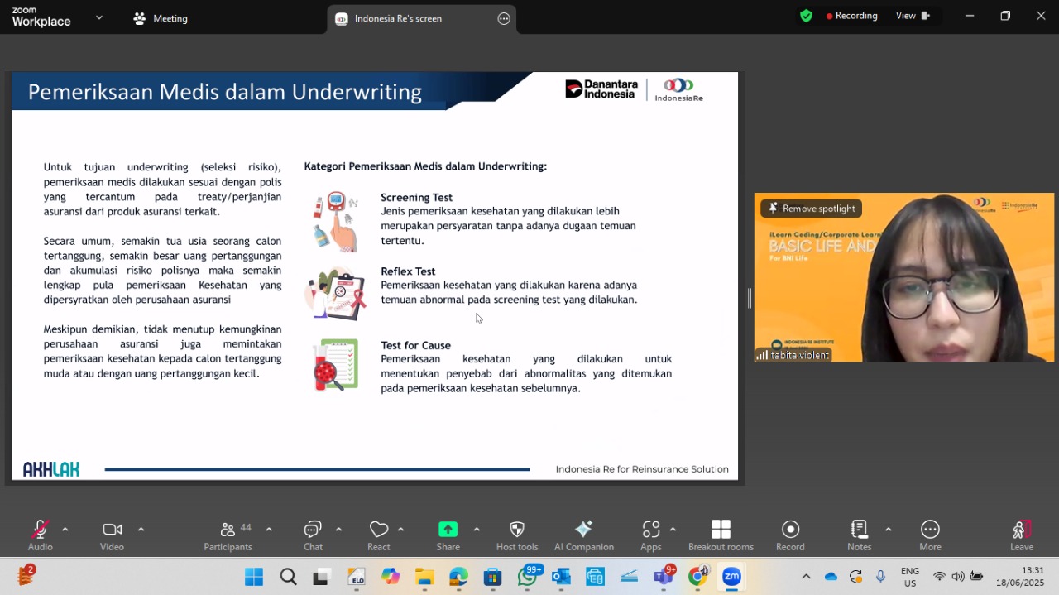Toggle the Video camera on
This screenshot has height=595, width=1059.
[x=113, y=535]
